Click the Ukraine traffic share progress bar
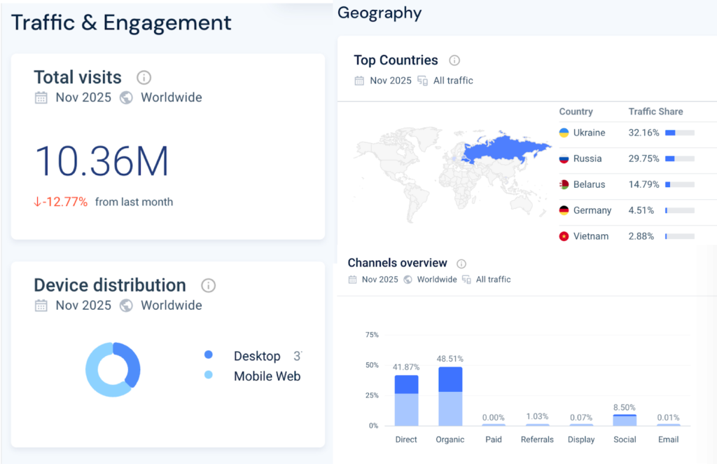This screenshot has height=464, width=717. tap(679, 132)
